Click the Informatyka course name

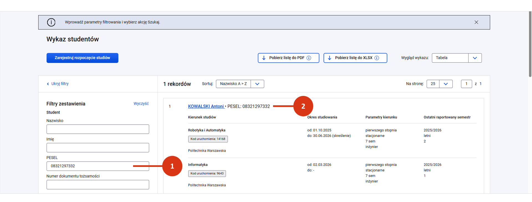pyautogui.click(x=198, y=165)
